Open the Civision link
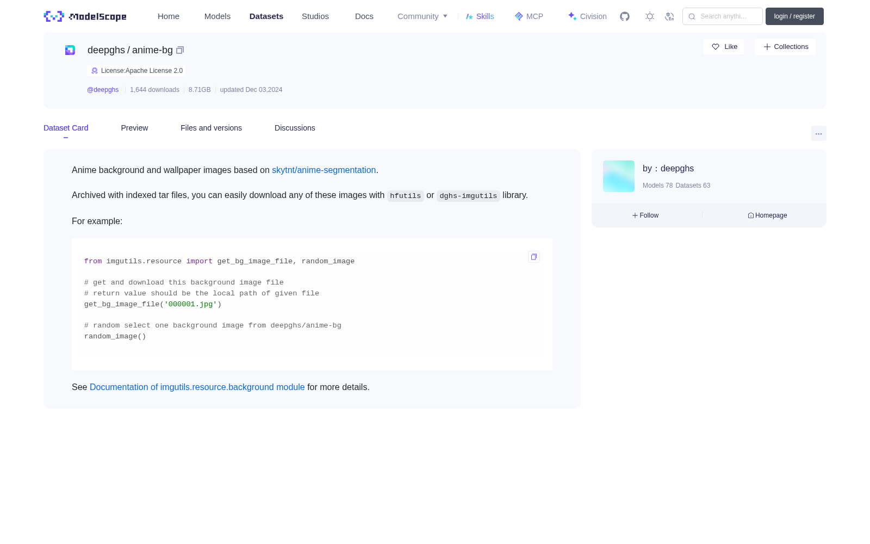870x544 pixels. coord(587,16)
